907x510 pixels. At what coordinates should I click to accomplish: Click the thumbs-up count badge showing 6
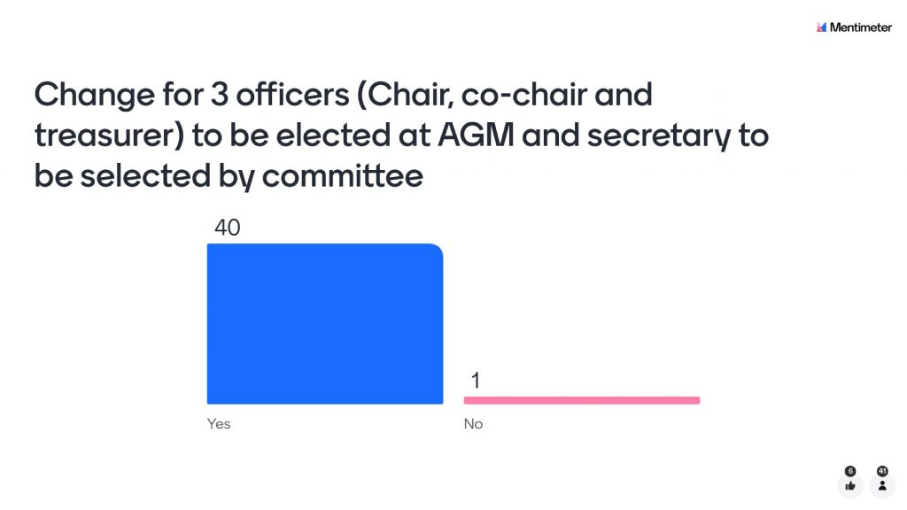pyautogui.click(x=850, y=471)
